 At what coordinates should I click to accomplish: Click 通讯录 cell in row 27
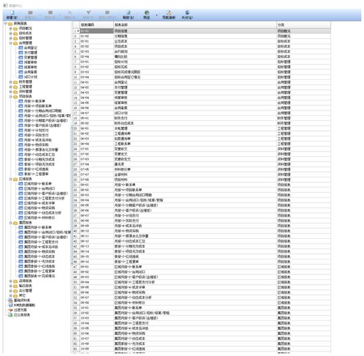(x=195, y=164)
